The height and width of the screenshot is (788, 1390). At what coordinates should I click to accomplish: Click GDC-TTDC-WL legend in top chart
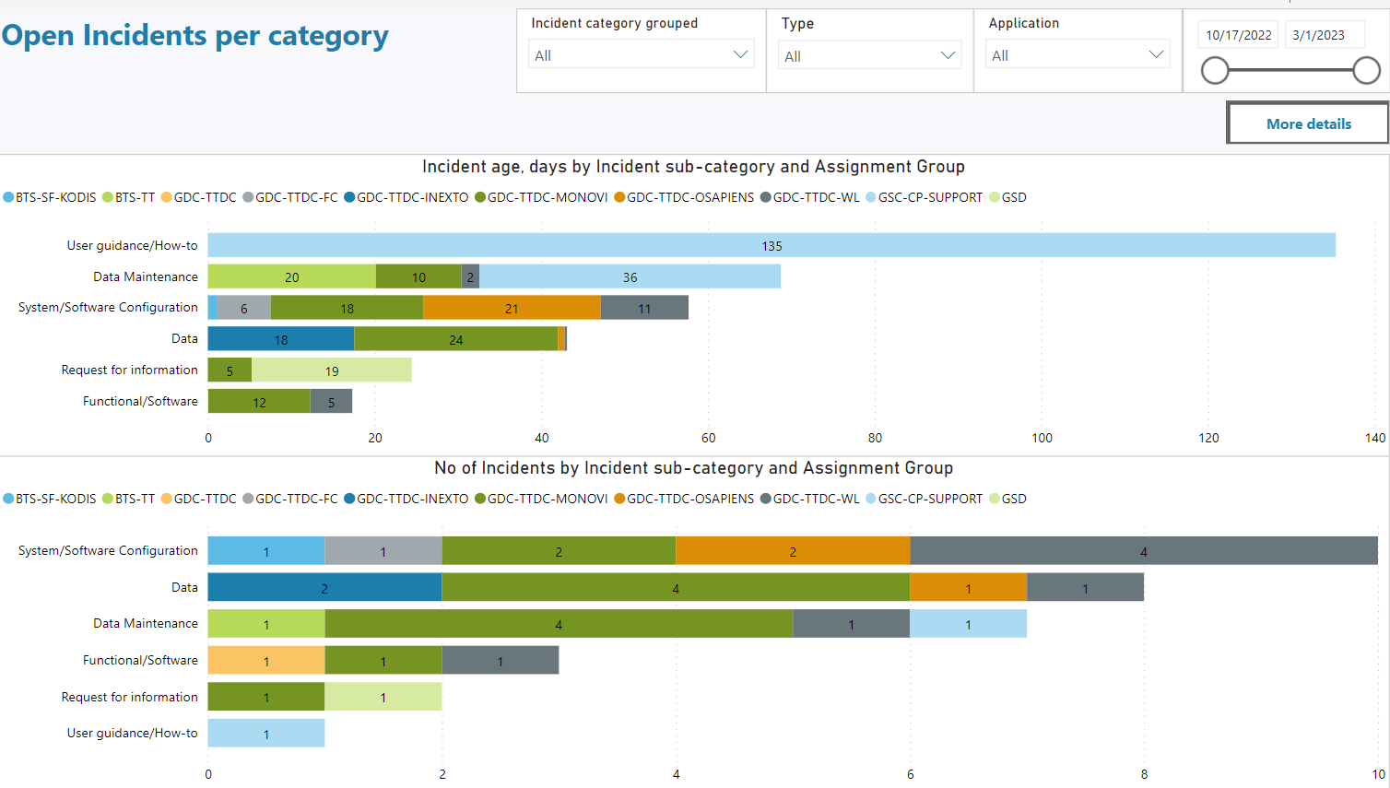pyautogui.click(x=809, y=197)
